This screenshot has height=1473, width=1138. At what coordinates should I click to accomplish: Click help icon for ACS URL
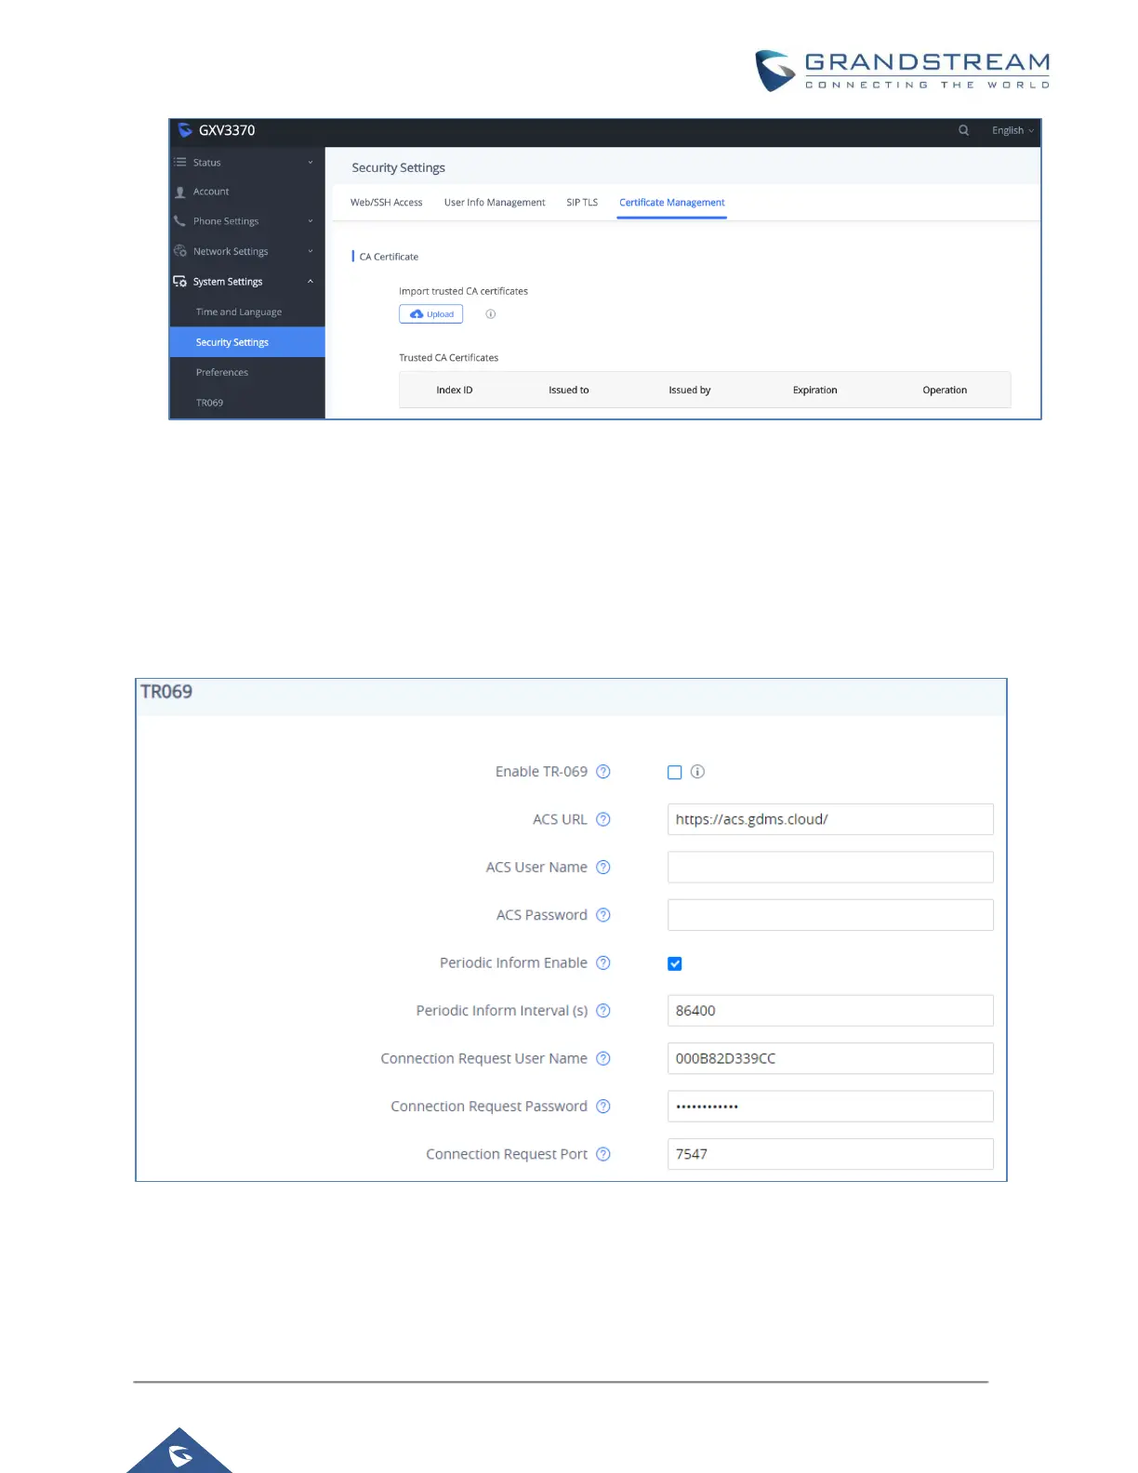(x=603, y=819)
